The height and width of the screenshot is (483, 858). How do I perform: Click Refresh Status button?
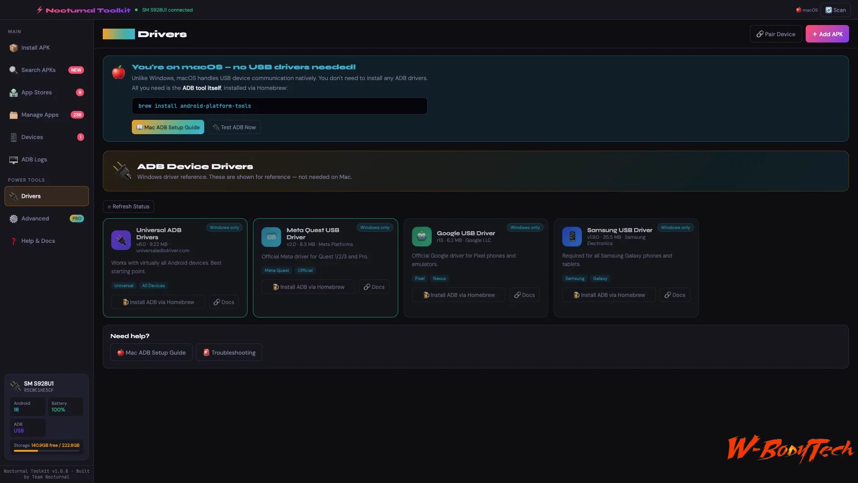[x=129, y=207]
